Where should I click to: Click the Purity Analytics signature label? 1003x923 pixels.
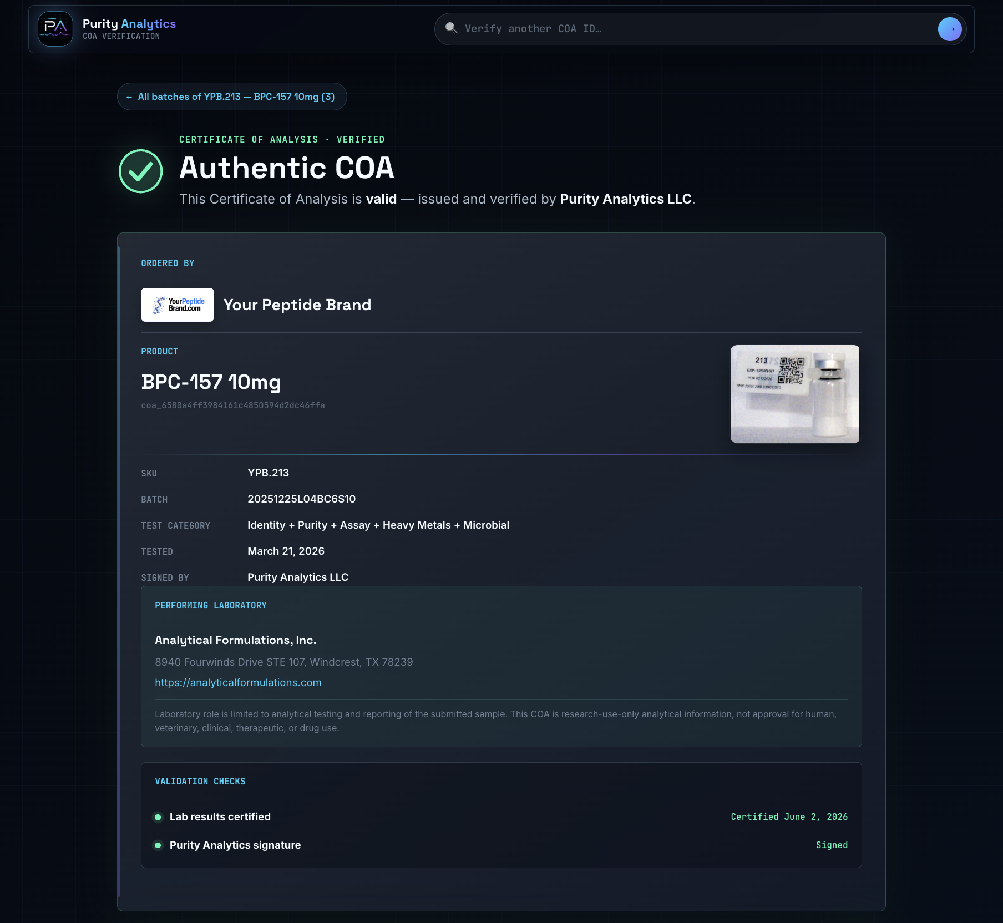235,845
